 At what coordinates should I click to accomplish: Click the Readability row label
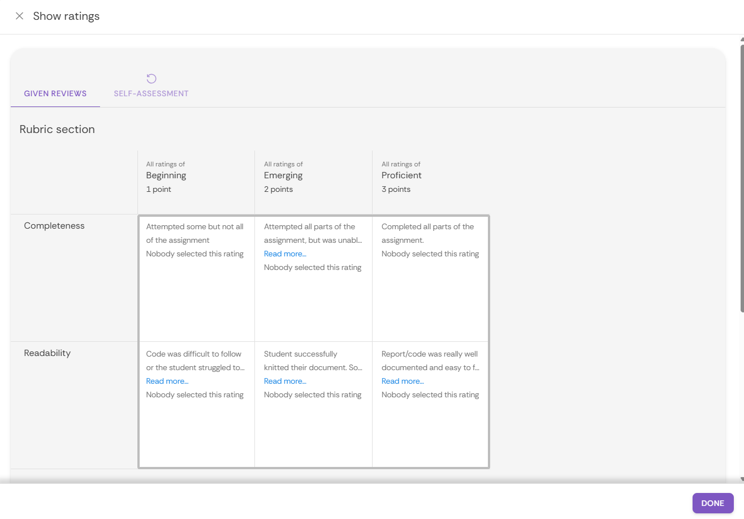[x=47, y=353]
